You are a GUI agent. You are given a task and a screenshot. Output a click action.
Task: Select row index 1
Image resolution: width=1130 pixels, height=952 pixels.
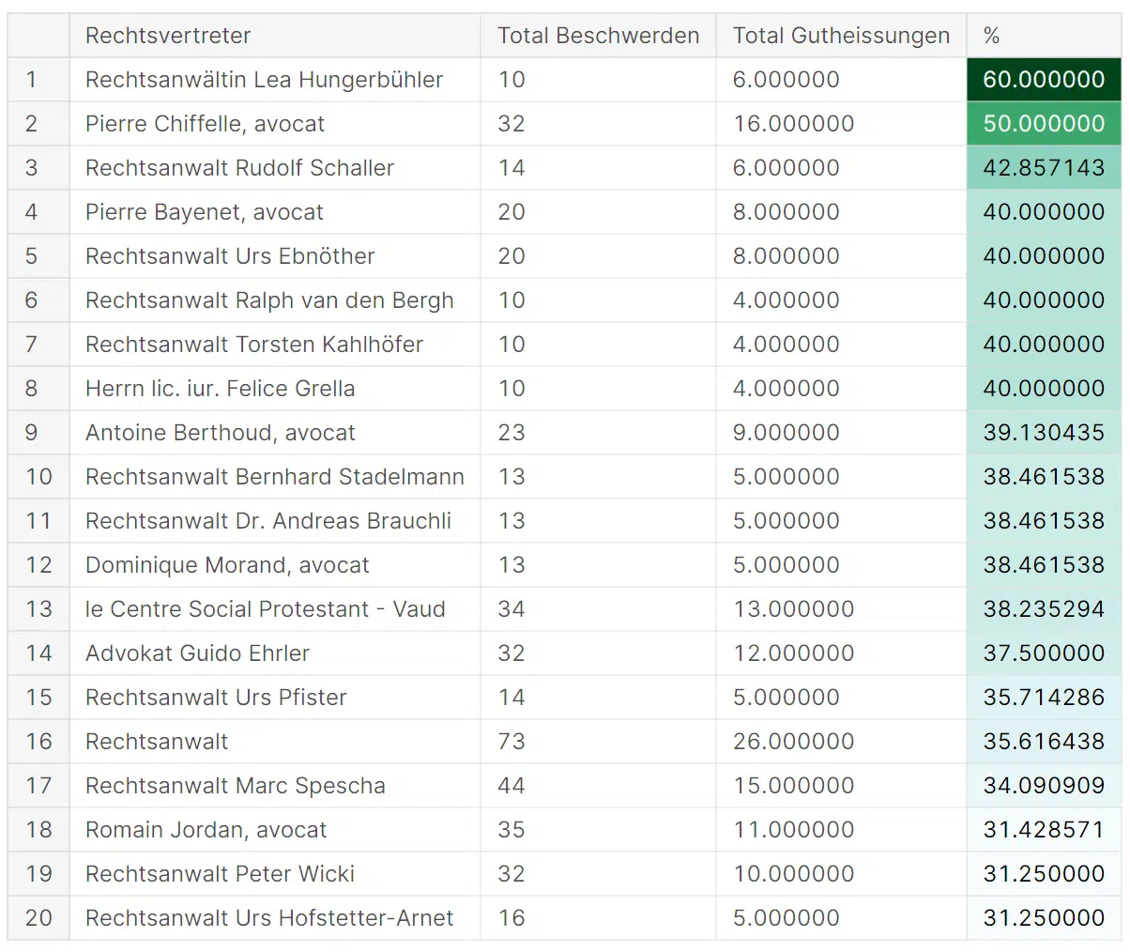pyautogui.click(x=32, y=80)
